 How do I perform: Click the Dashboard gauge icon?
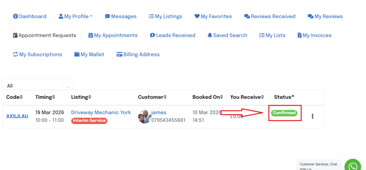click(x=15, y=16)
